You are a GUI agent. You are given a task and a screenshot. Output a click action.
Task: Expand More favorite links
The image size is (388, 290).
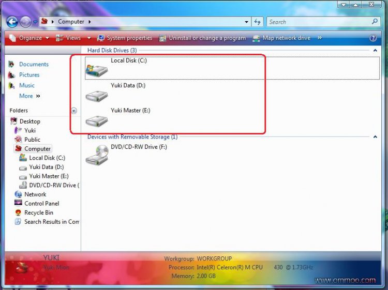point(29,96)
